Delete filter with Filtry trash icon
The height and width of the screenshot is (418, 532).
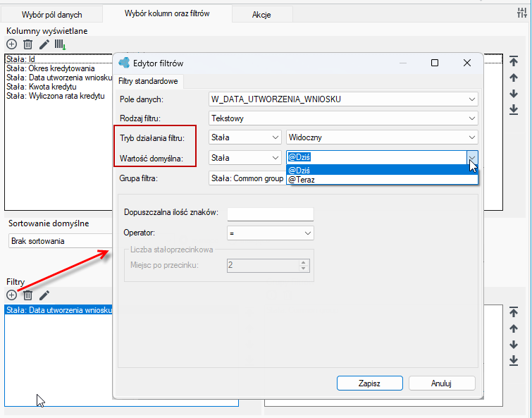(x=27, y=295)
